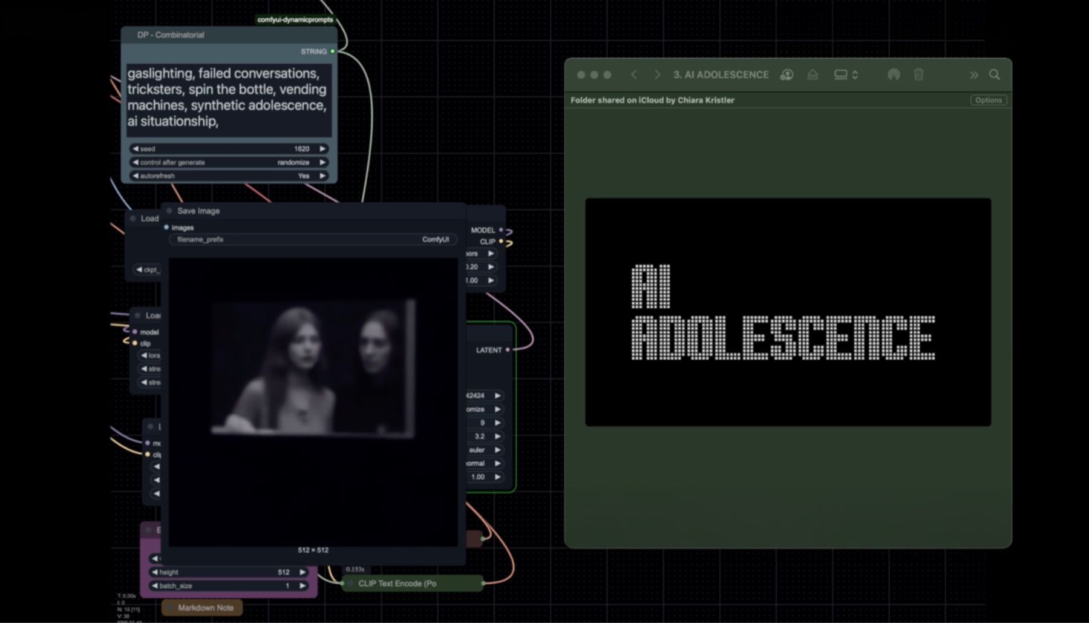Click the MODEL output connector

[502, 230]
